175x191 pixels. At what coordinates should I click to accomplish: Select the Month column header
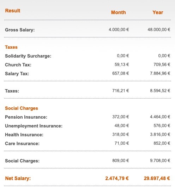(119, 12)
